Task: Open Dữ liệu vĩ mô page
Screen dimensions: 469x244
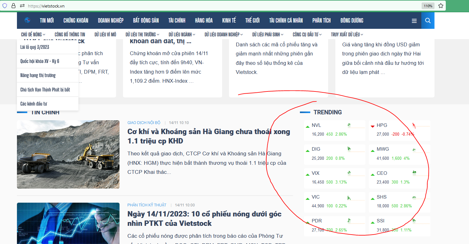Action: (x=105, y=34)
